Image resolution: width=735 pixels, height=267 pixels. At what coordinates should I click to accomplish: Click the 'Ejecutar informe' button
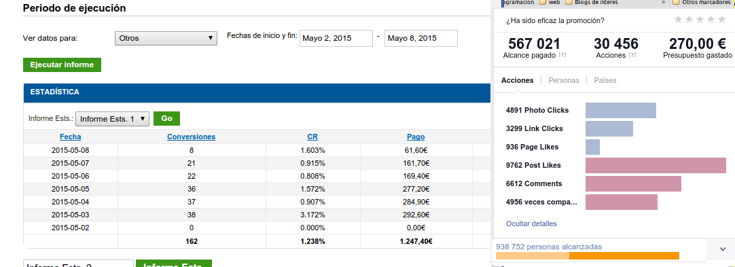click(x=62, y=65)
